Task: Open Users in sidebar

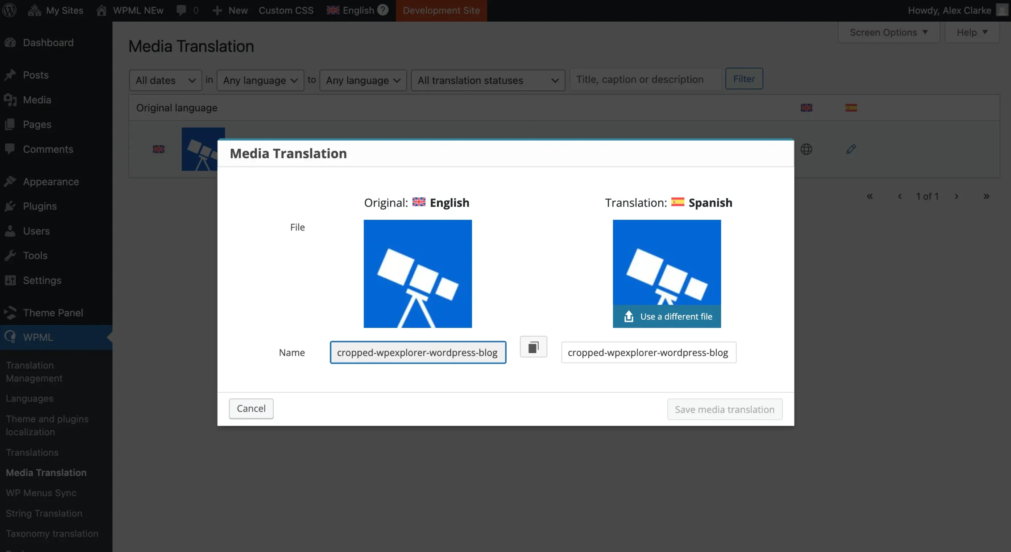Action: pos(56,231)
